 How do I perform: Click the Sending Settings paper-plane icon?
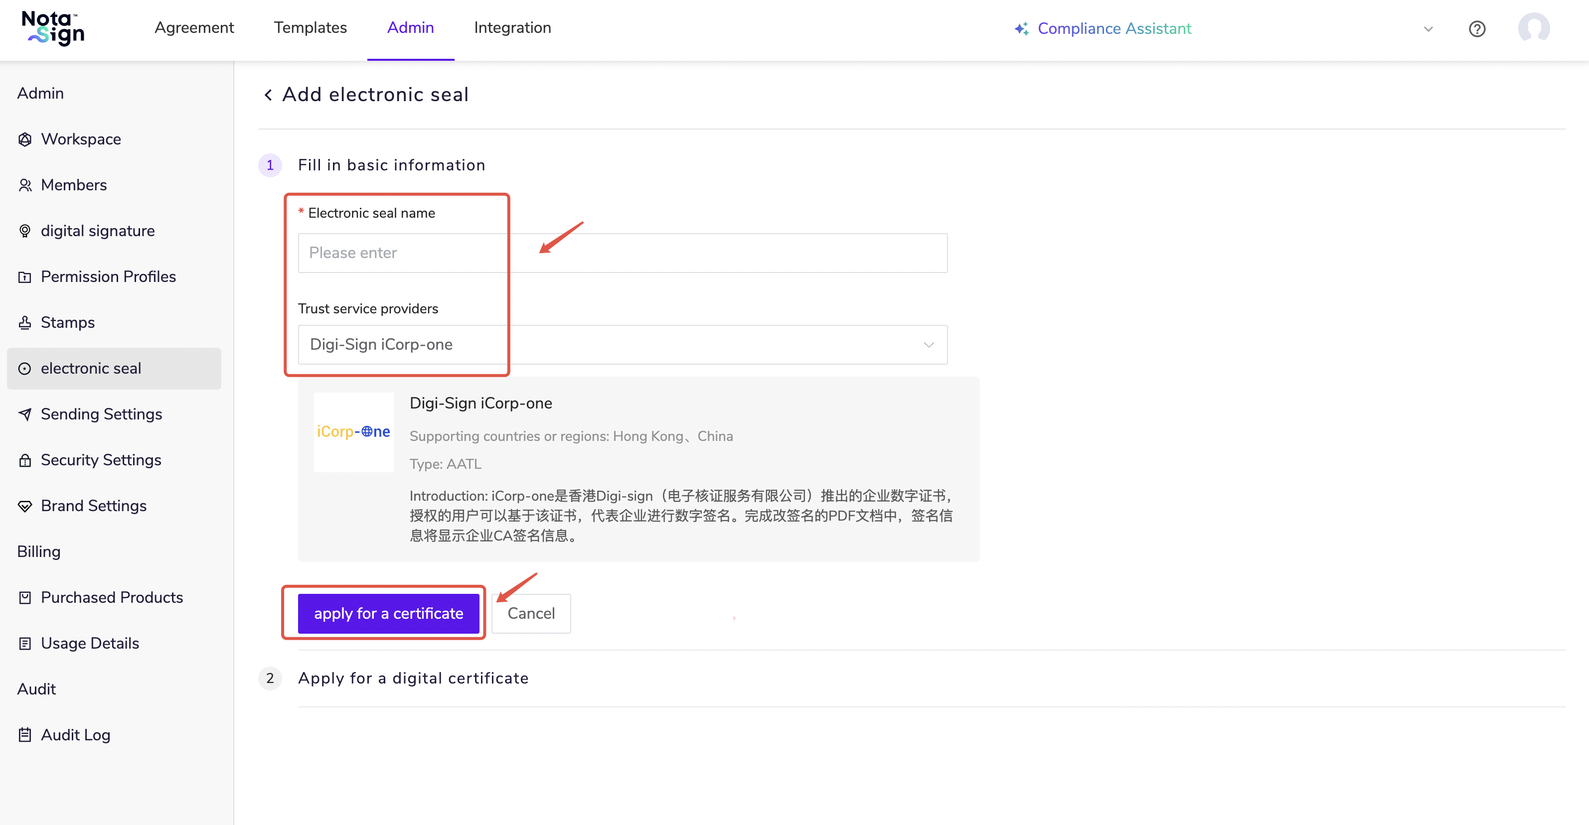[25, 414]
